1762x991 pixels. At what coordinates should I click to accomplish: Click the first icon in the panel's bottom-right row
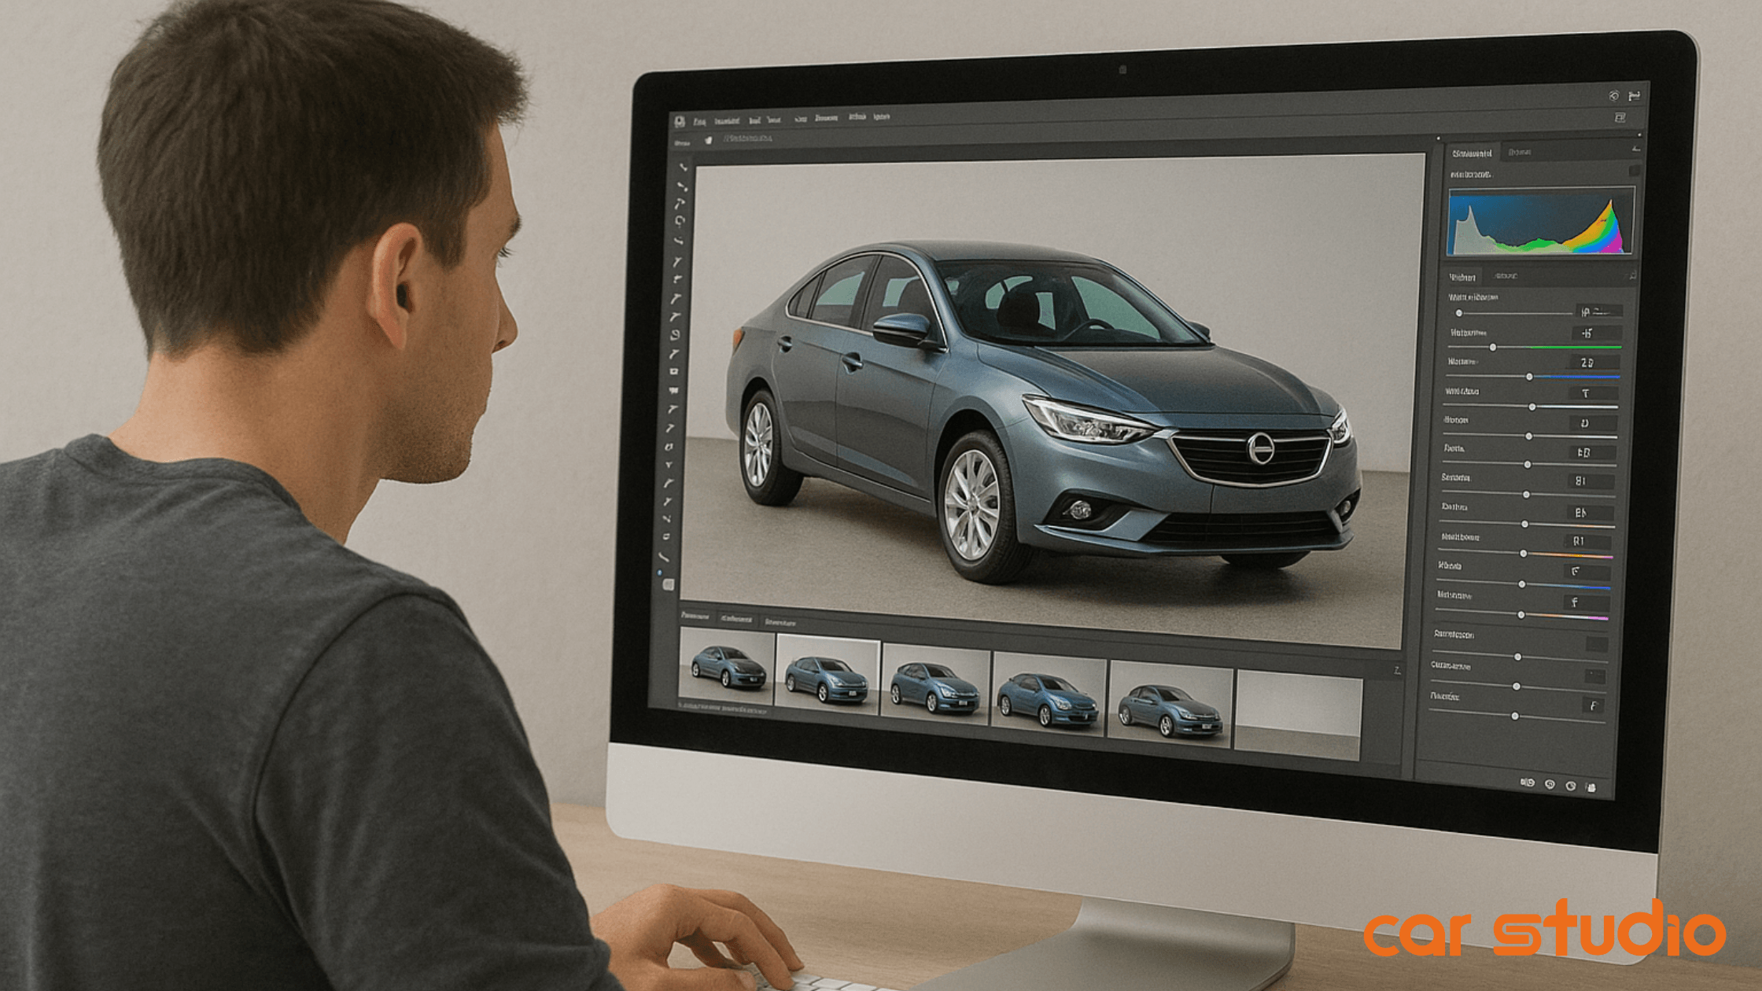(x=1527, y=783)
